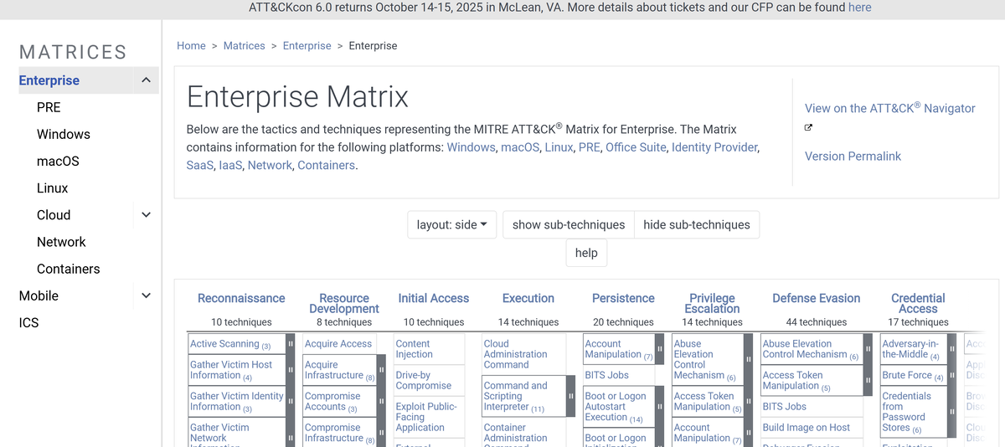The height and width of the screenshot is (447, 1005).
Task: Open the Resource Development tactic header
Action: click(x=344, y=303)
